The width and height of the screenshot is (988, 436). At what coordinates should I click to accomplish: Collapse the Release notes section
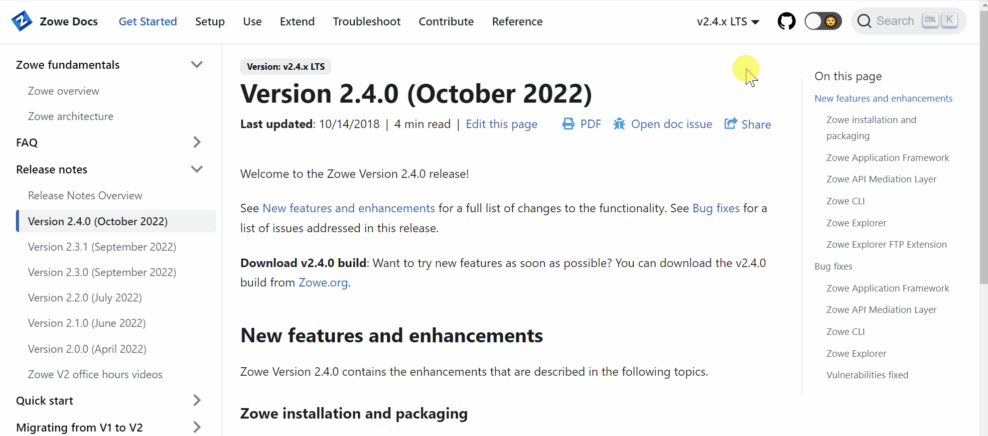click(x=197, y=169)
